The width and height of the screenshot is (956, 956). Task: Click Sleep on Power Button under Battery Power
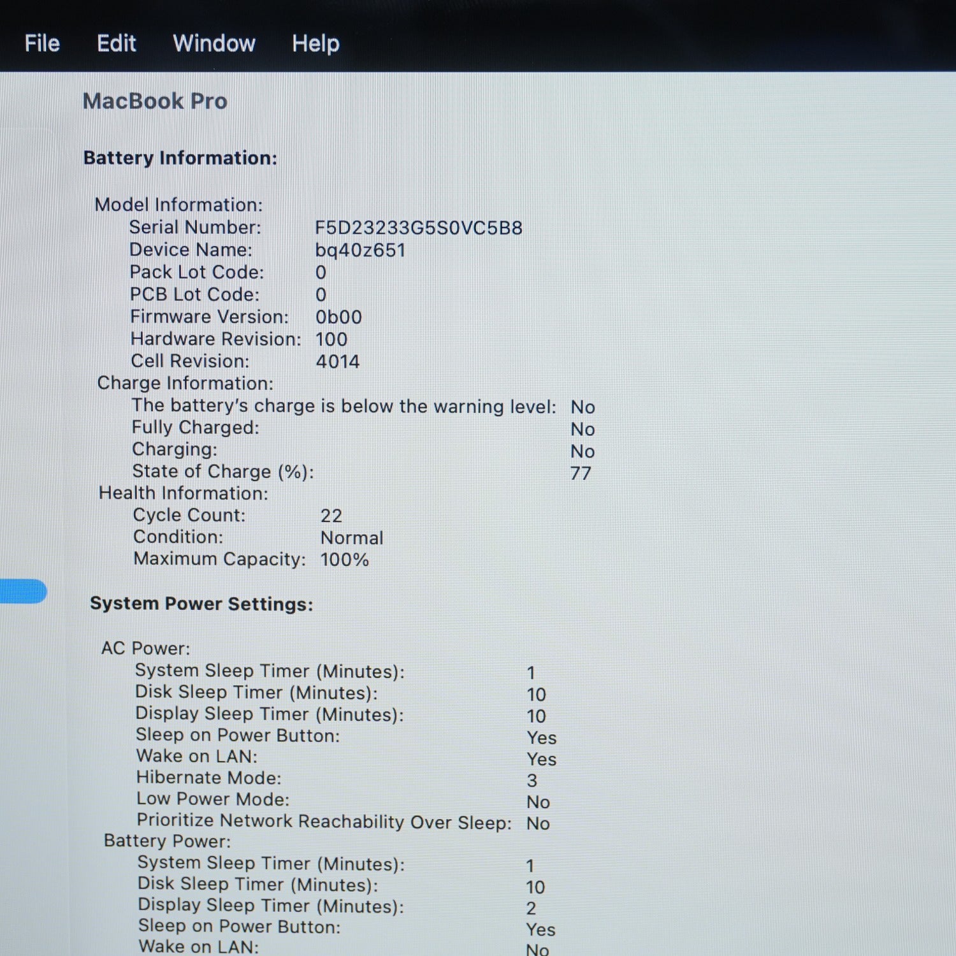(239, 926)
